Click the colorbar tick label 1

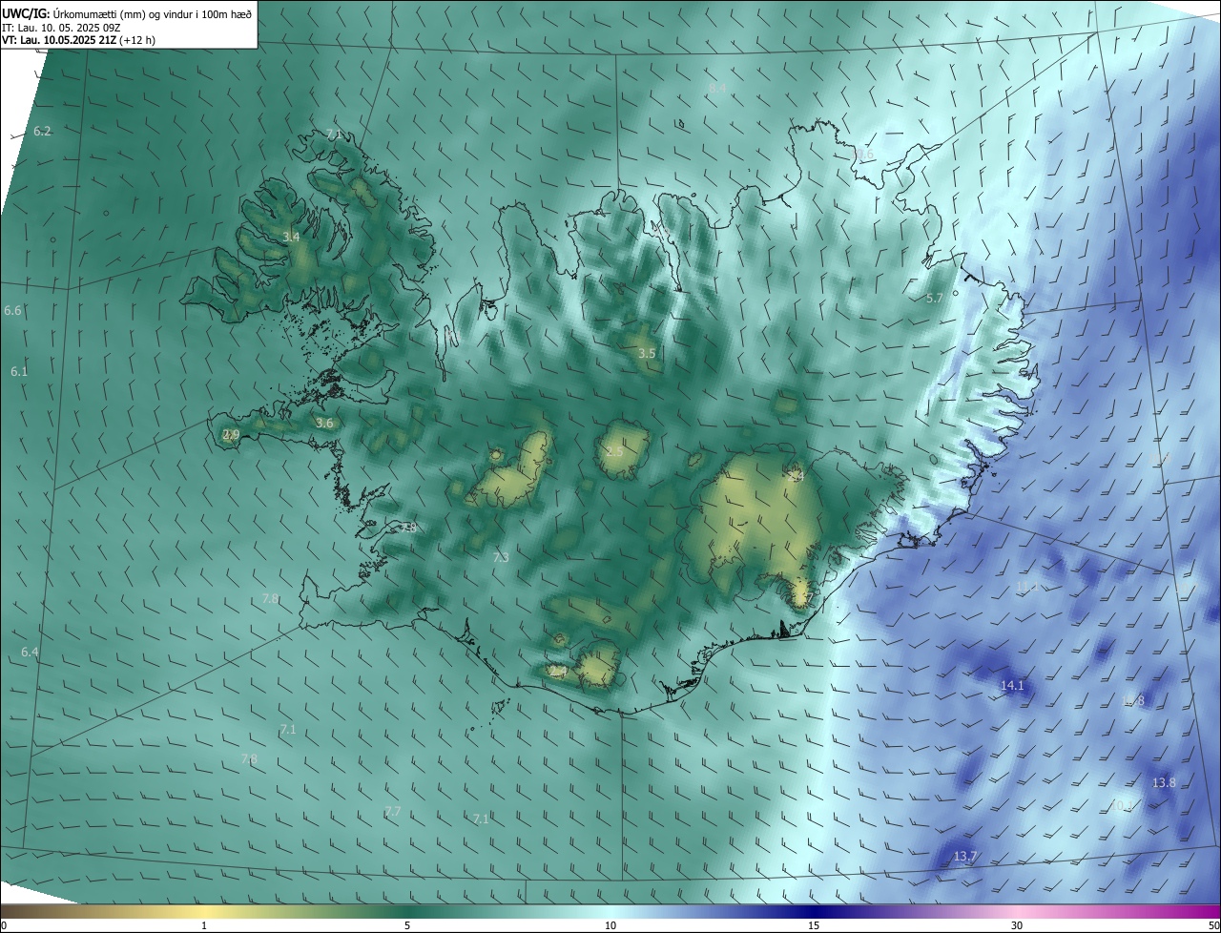pyautogui.click(x=204, y=925)
